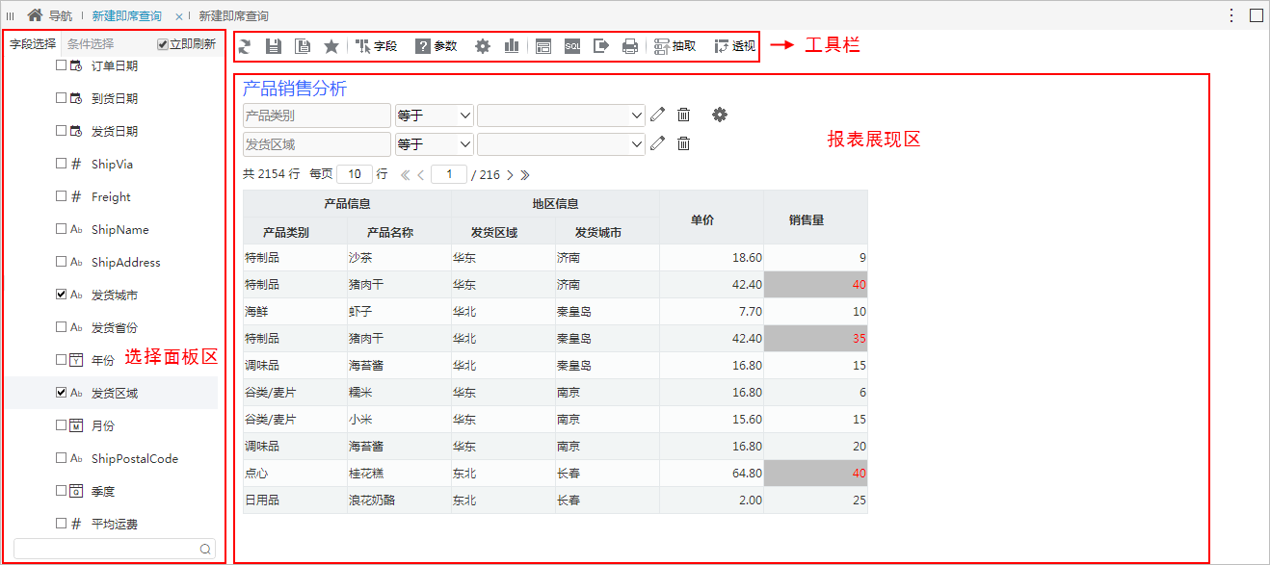Uncheck the 发货区域 field
Screen dimensions: 1270x565
tap(62, 393)
